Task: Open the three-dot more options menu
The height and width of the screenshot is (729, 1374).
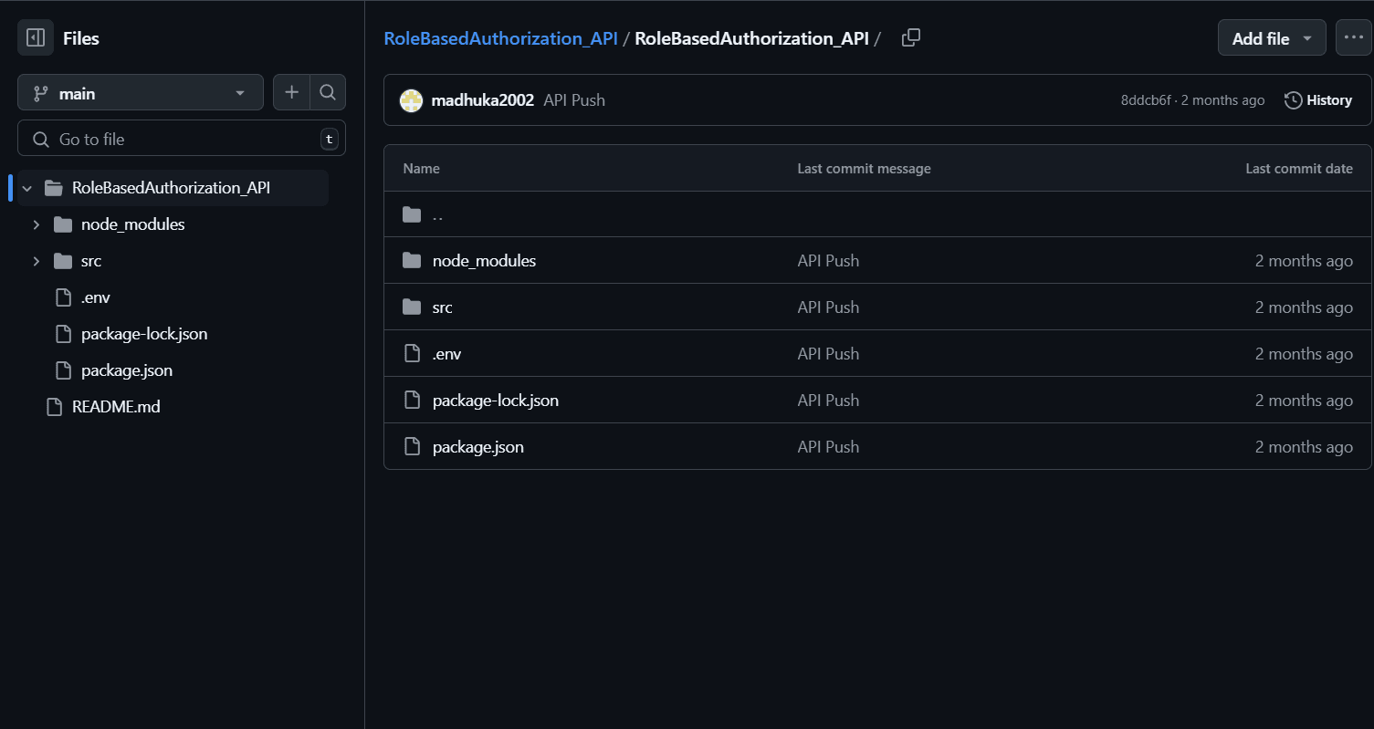Action: click(1353, 38)
